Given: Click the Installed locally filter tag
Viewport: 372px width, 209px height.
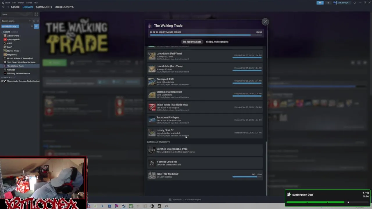Looking at the screenshot, I should 10,26.
